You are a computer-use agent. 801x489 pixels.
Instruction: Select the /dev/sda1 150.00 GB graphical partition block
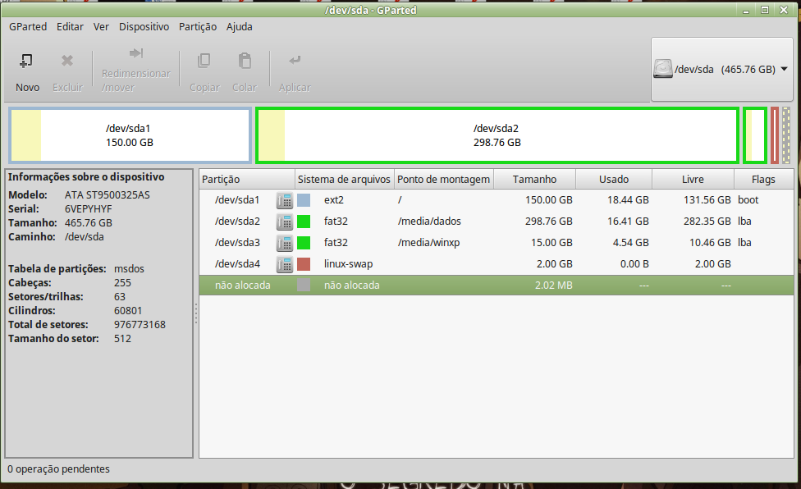coord(130,135)
